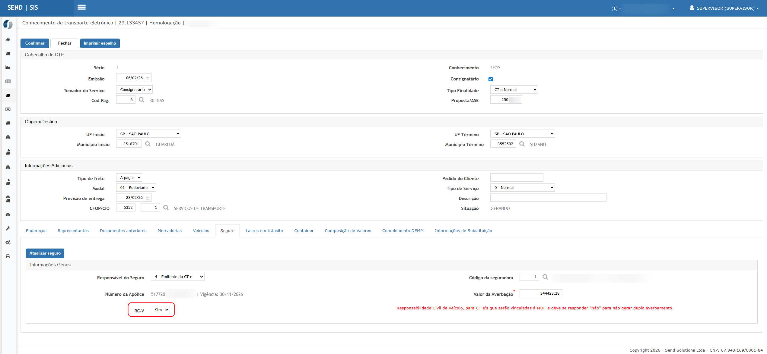Go to the home icon in sidebar
767x354 pixels.
pyautogui.click(x=8, y=40)
